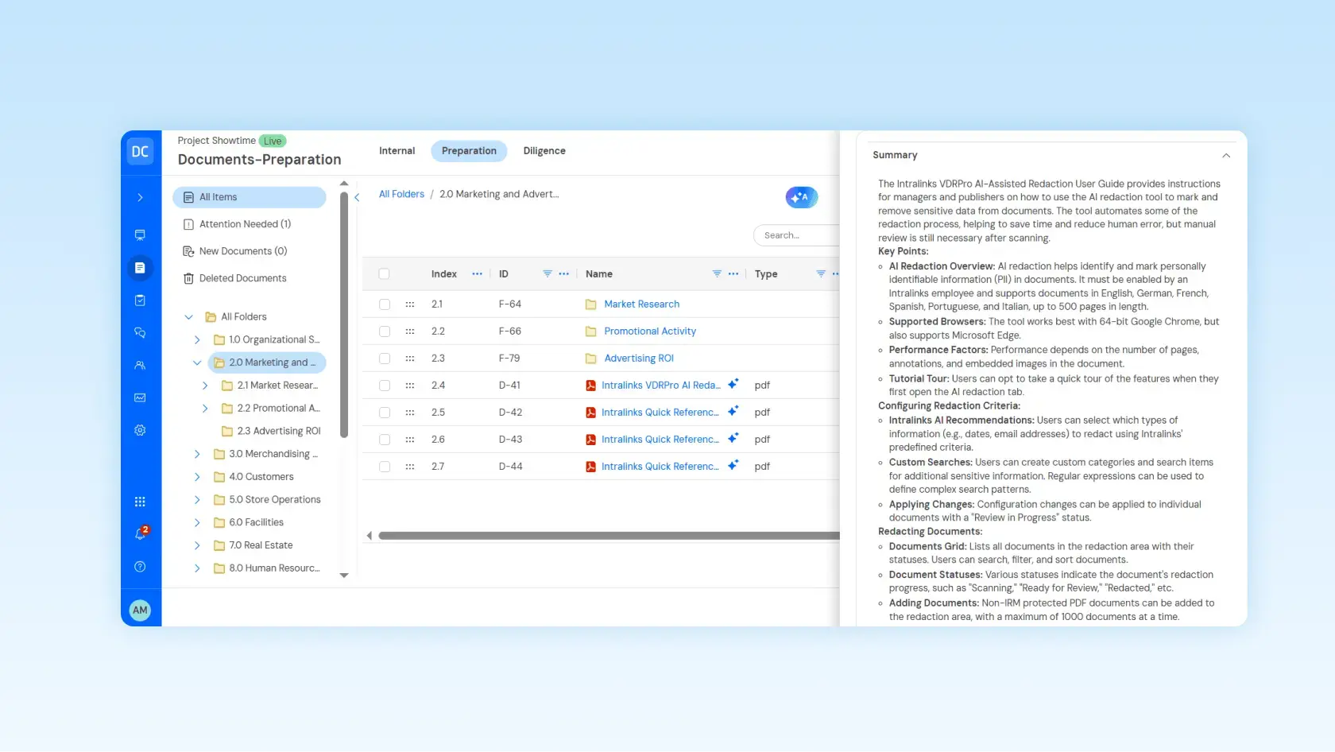
Task: Check the select-all header checkbox
Action: 385,274
